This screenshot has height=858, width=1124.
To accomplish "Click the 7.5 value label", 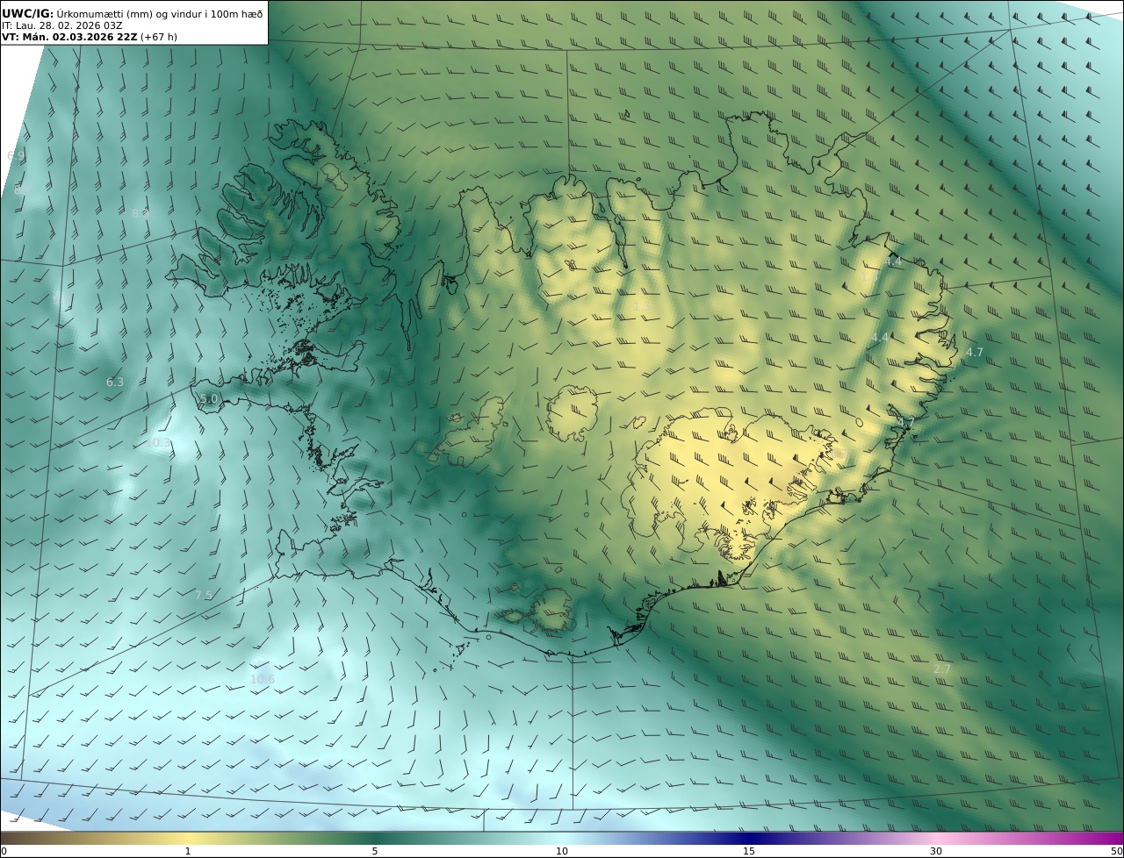I will point(204,595).
